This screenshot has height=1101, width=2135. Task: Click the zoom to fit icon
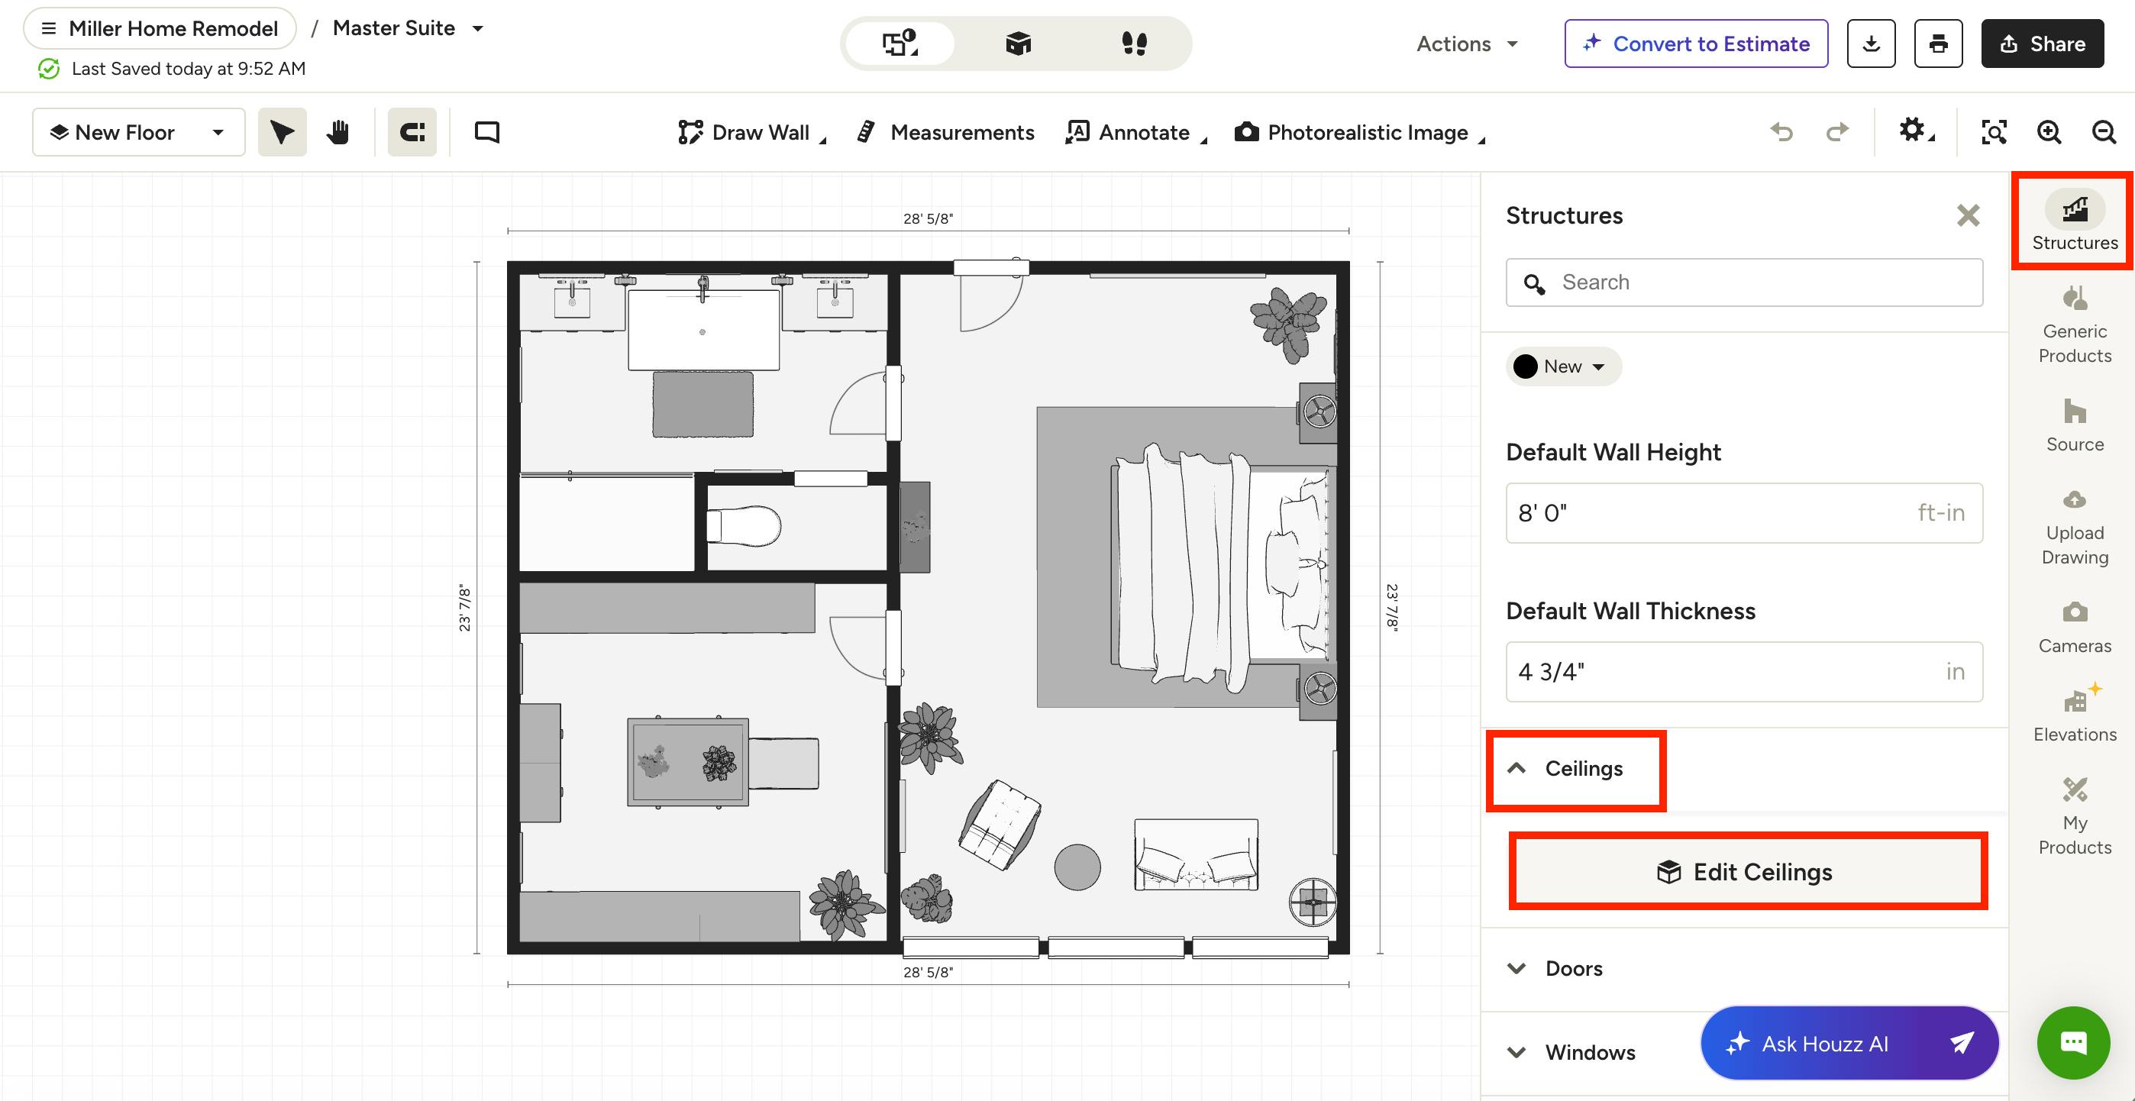click(x=1993, y=132)
